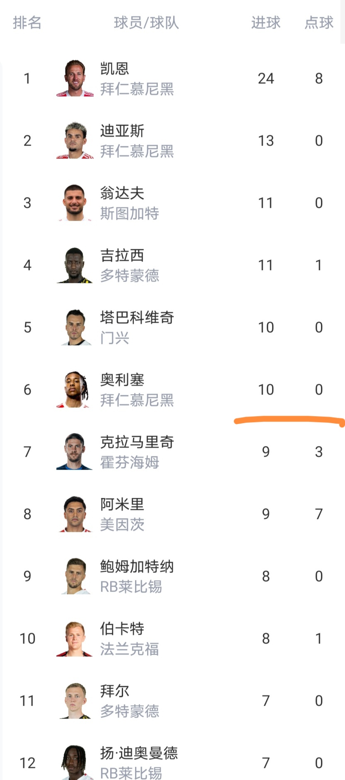This screenshot has width=345, height=780.
Task: Tap 塔巴科维奇's player photo
Action: pos(75,327)
